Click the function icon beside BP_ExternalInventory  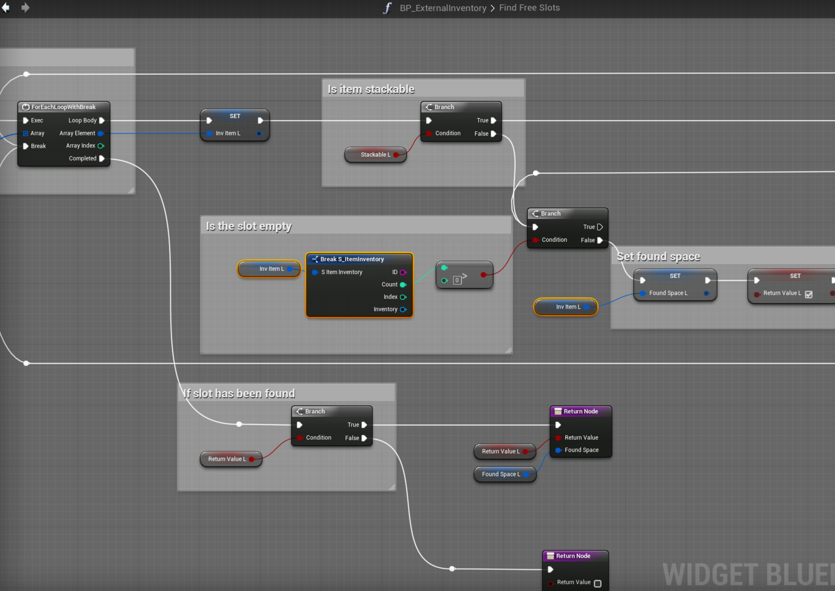[387, 8]
